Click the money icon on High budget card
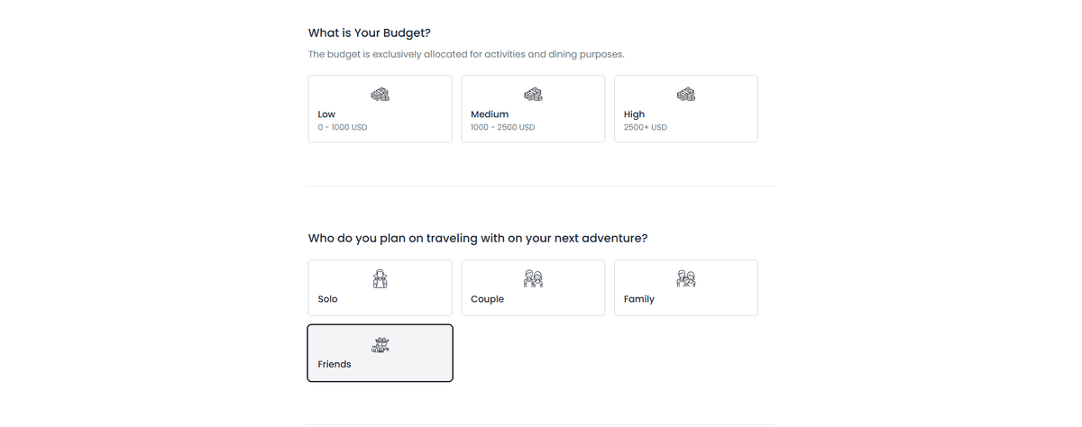 click(686, 94)
